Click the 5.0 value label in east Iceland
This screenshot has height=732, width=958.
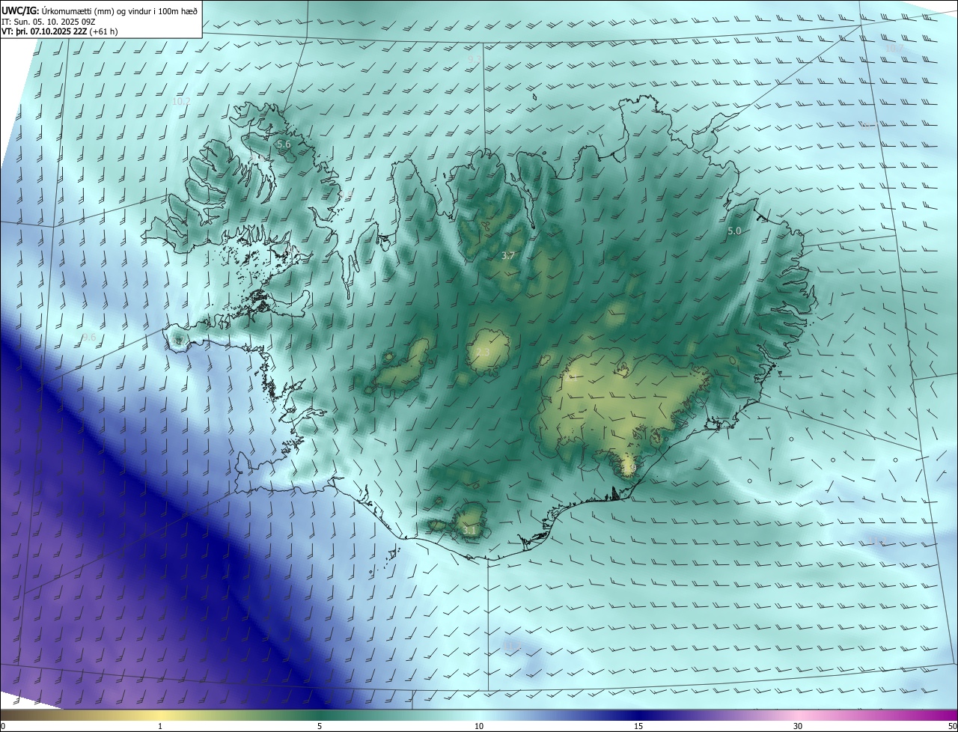[734, 231]
